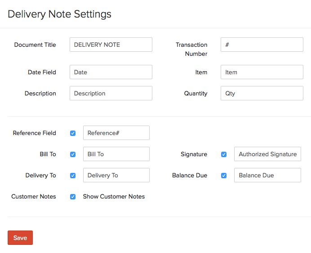
Task: Click the Description text input
Action: click(x=111, y=93)
